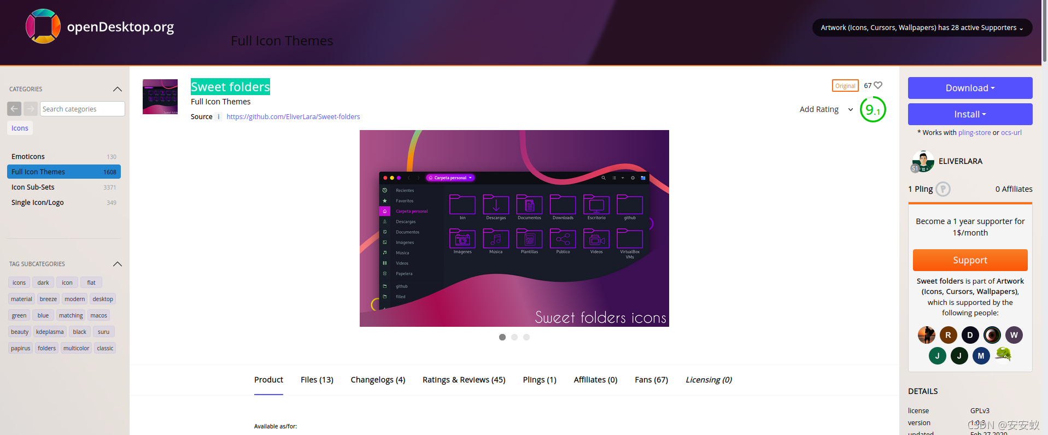Filter by the flat tag

tap(91, 283)
